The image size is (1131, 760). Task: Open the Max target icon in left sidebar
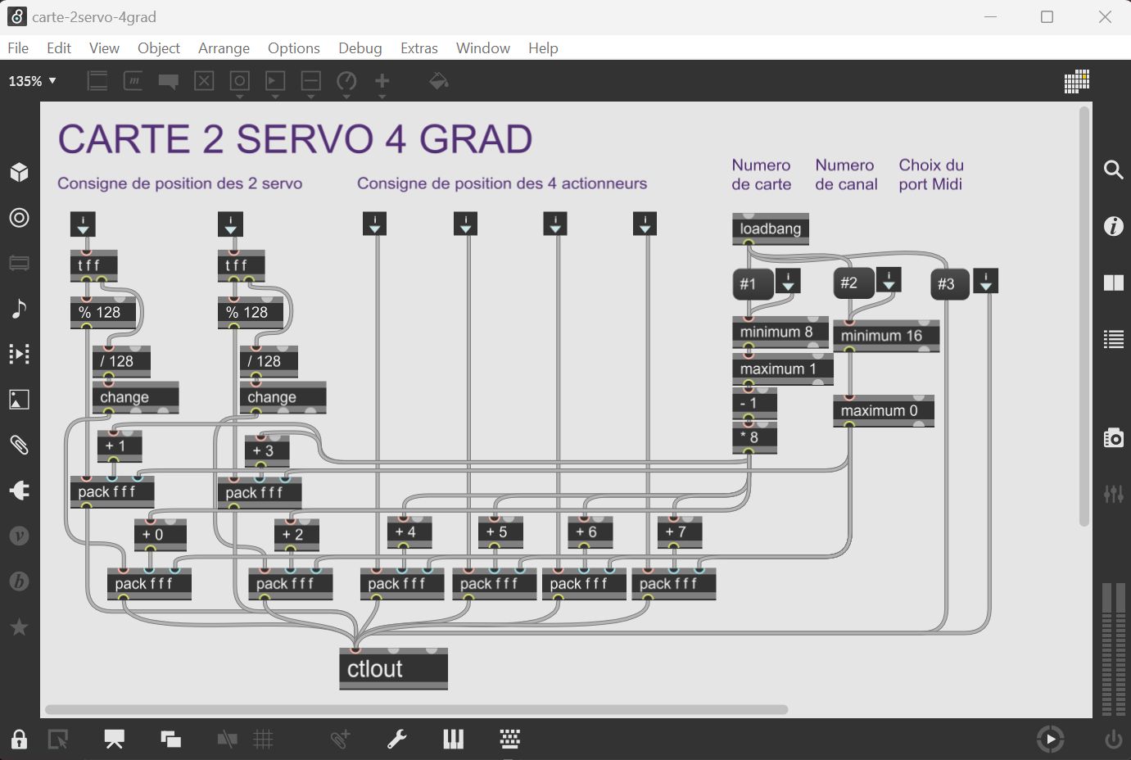click(x=19, y=218)
